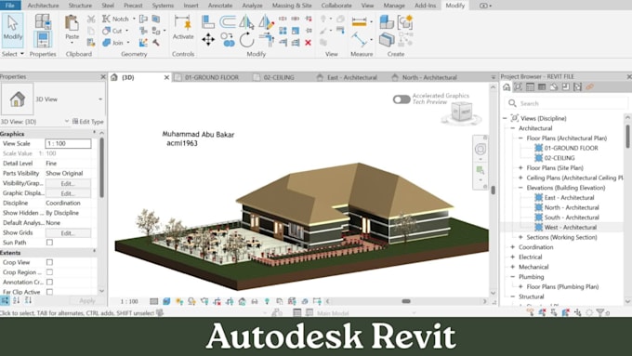Image resolution: width=632 pixels, height=356 pixels.
Task: Click the 1 : 100 view scale button
Action: pyautogui.click(x=129, y=301)
